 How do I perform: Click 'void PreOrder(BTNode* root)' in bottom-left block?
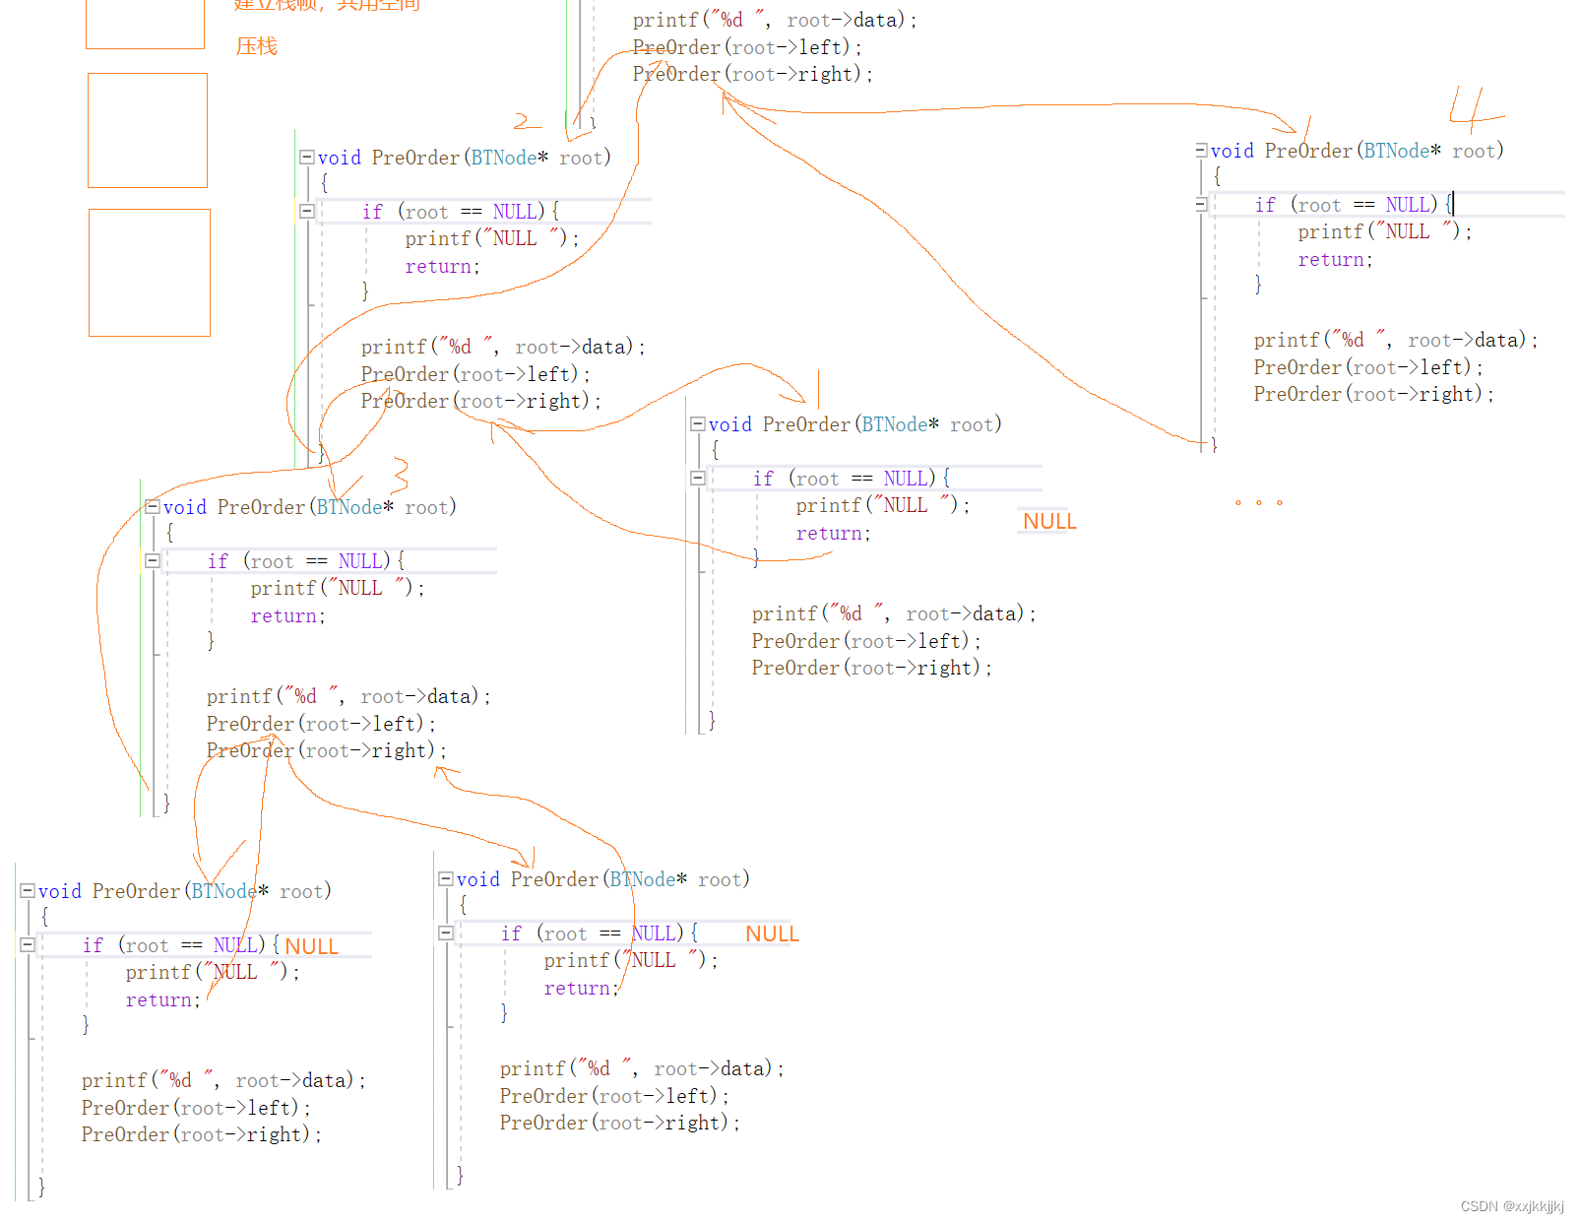pos(185,891)
